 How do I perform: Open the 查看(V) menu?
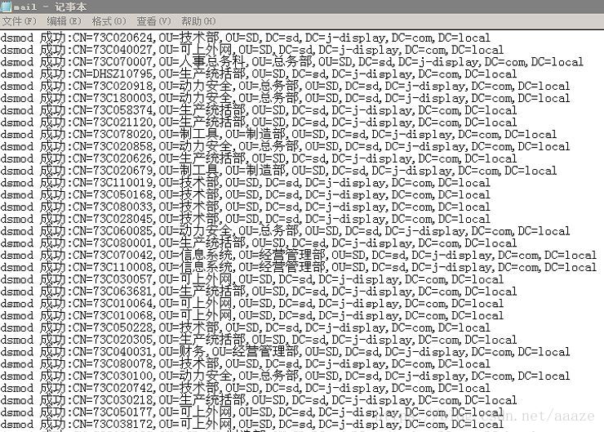coord(153,21)
